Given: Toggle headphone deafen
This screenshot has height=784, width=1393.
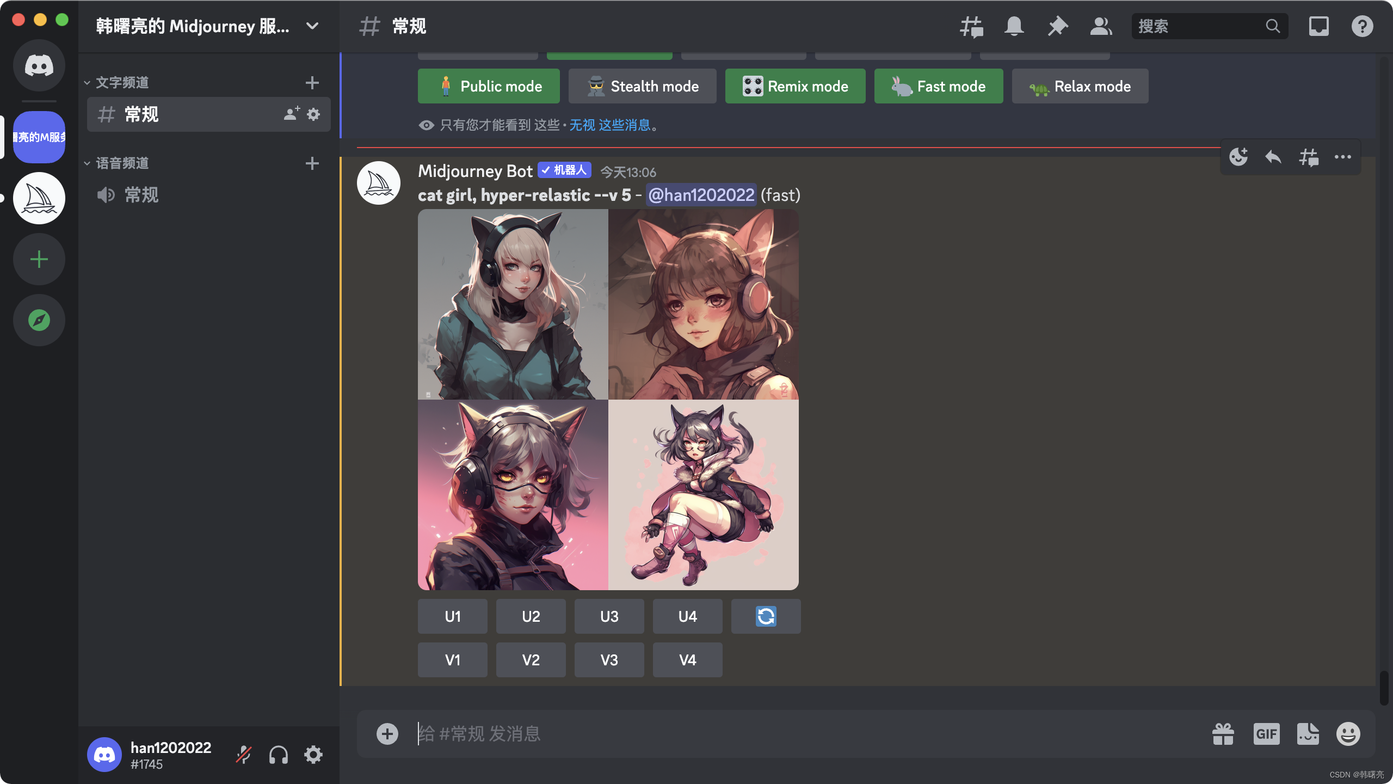Looking at the screenshot, I should coord(279,755).
